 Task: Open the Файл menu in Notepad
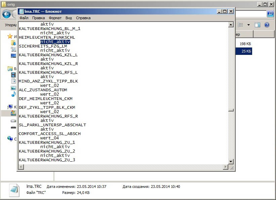click(24, 18)
